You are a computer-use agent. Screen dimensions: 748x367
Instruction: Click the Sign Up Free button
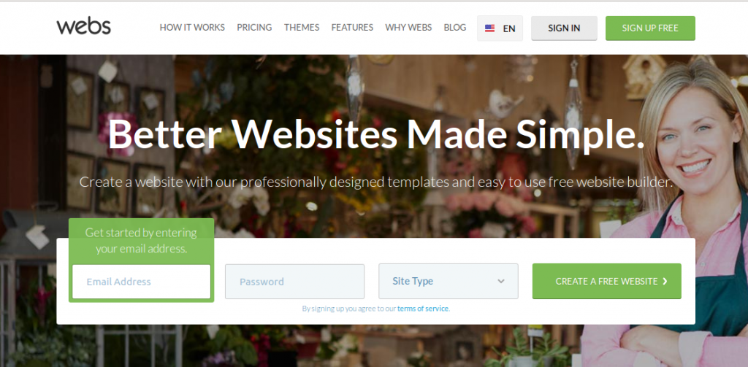point(650,28)
